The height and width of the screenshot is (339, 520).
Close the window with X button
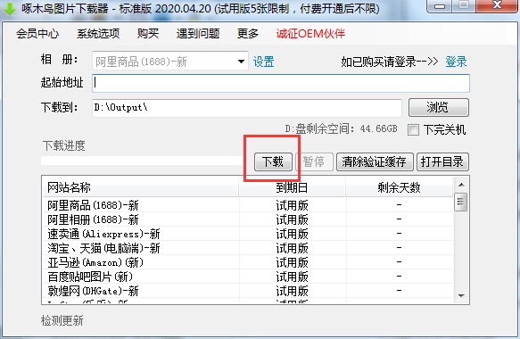(x=497, y=5)
